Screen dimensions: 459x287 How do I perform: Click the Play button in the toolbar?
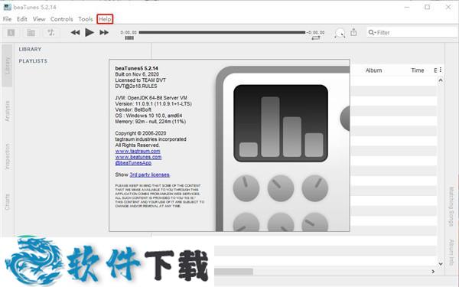[90, 32]
